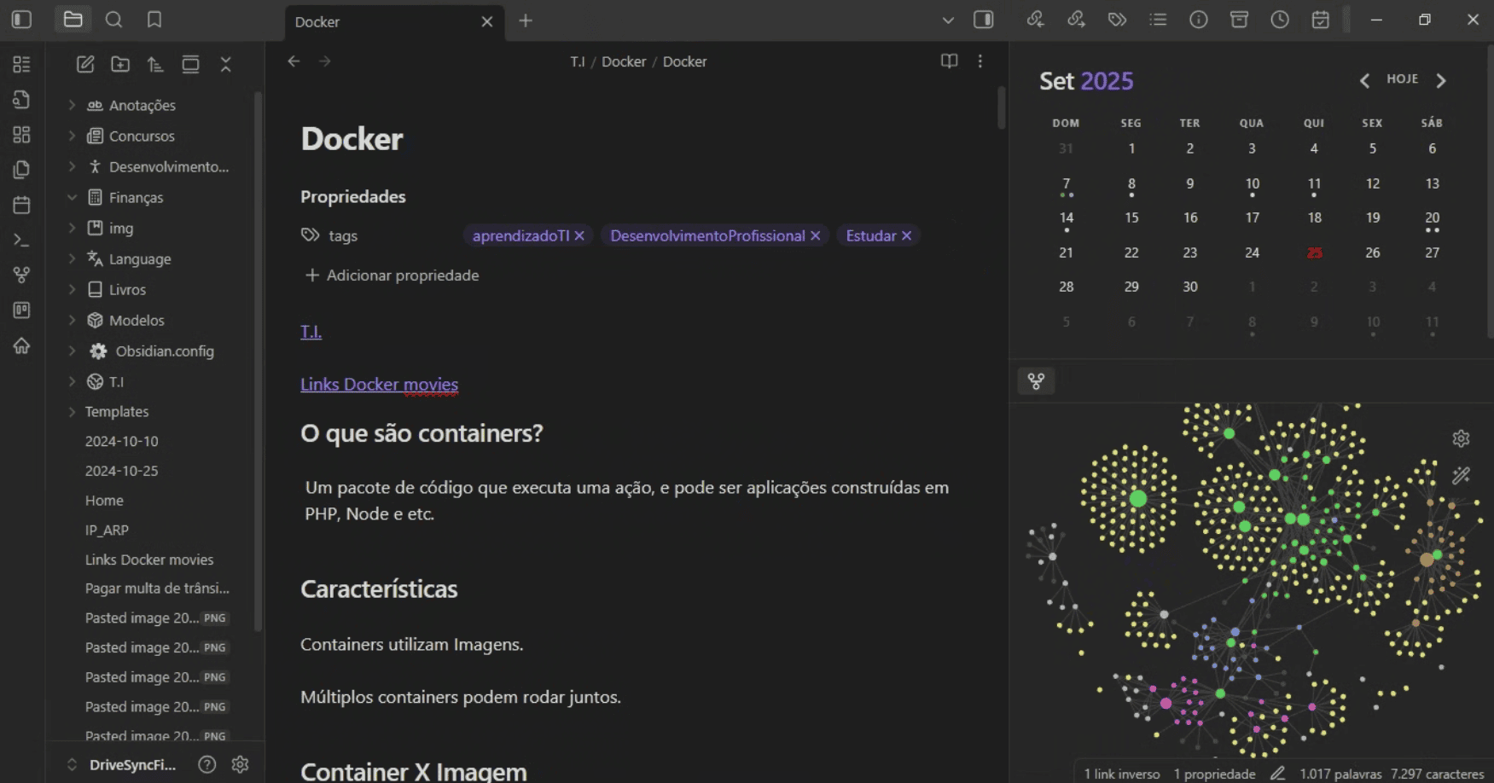Open the bookmarks pane
1494x783 pixels.
click(x=154, y=20)
